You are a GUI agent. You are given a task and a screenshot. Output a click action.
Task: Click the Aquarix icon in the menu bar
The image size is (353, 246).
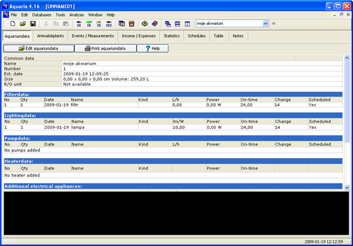pyautogui.click(x=6, y=15)
